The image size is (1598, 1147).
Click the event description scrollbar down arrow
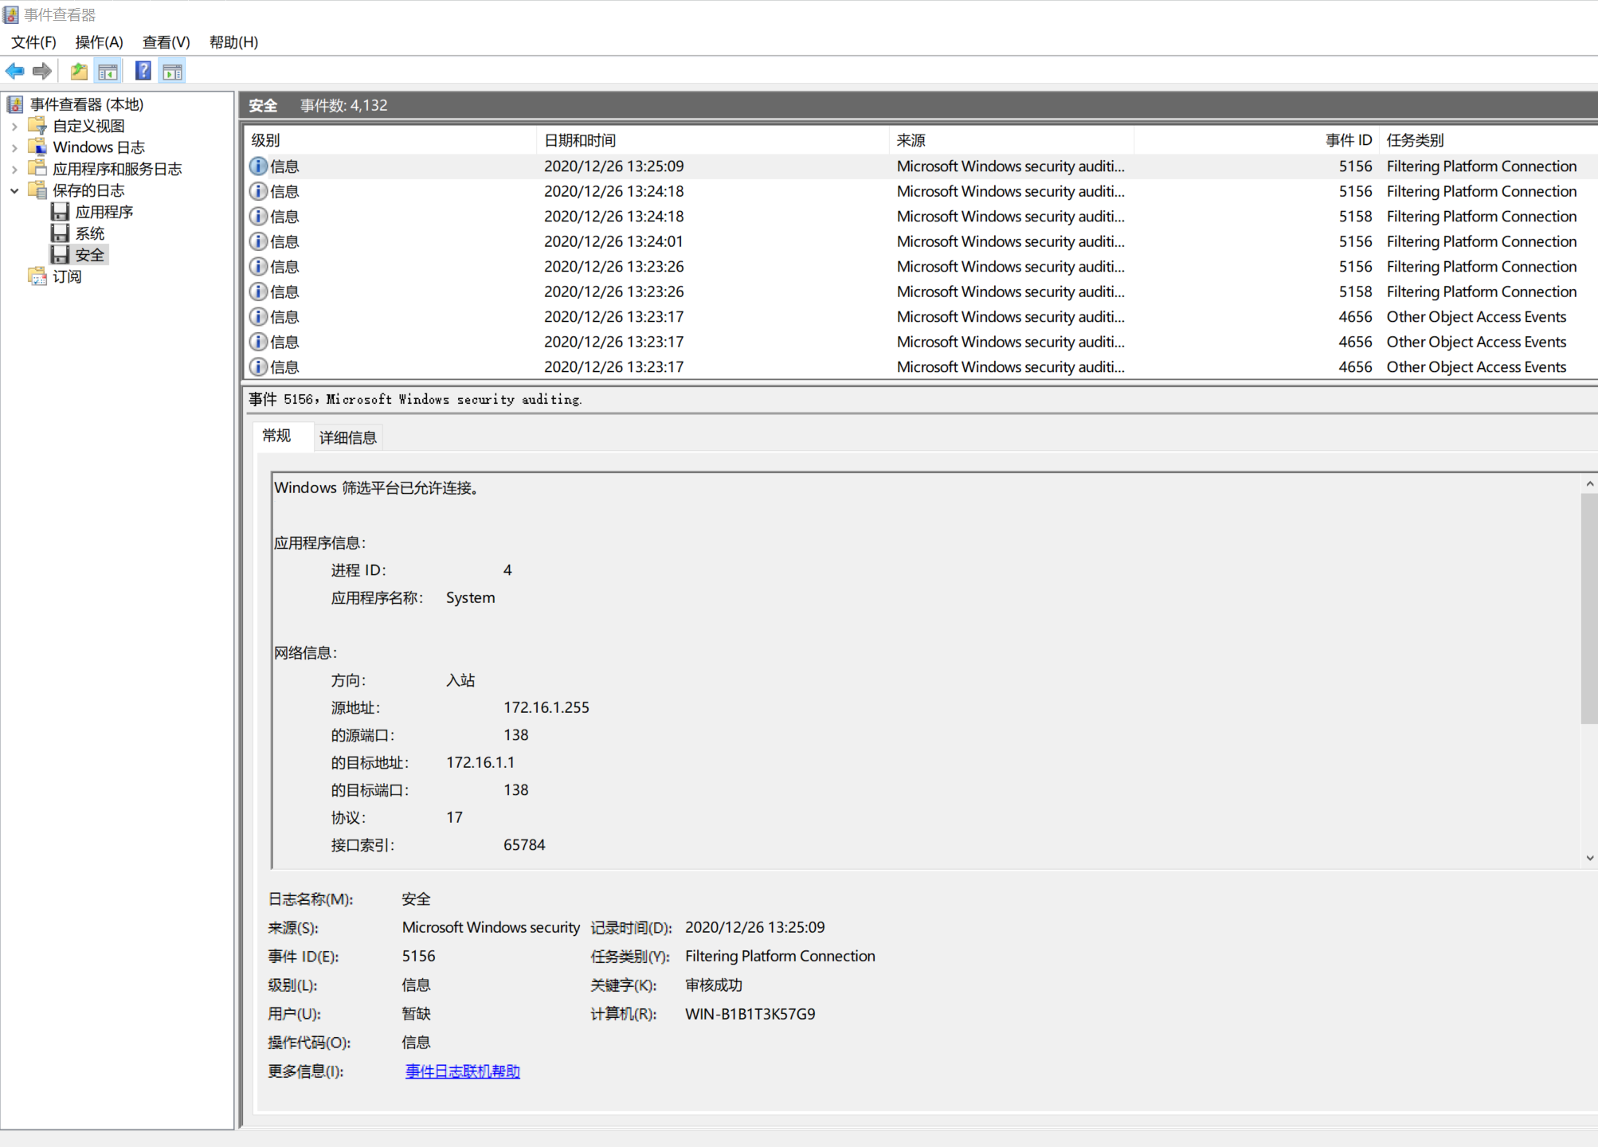1589,858
